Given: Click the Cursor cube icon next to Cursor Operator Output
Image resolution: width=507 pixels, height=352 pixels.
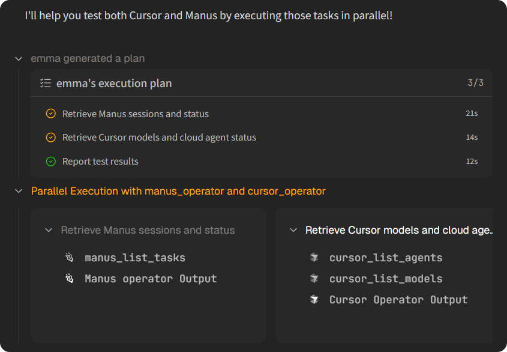Looking at the screenshot, I should pos(314,300).
